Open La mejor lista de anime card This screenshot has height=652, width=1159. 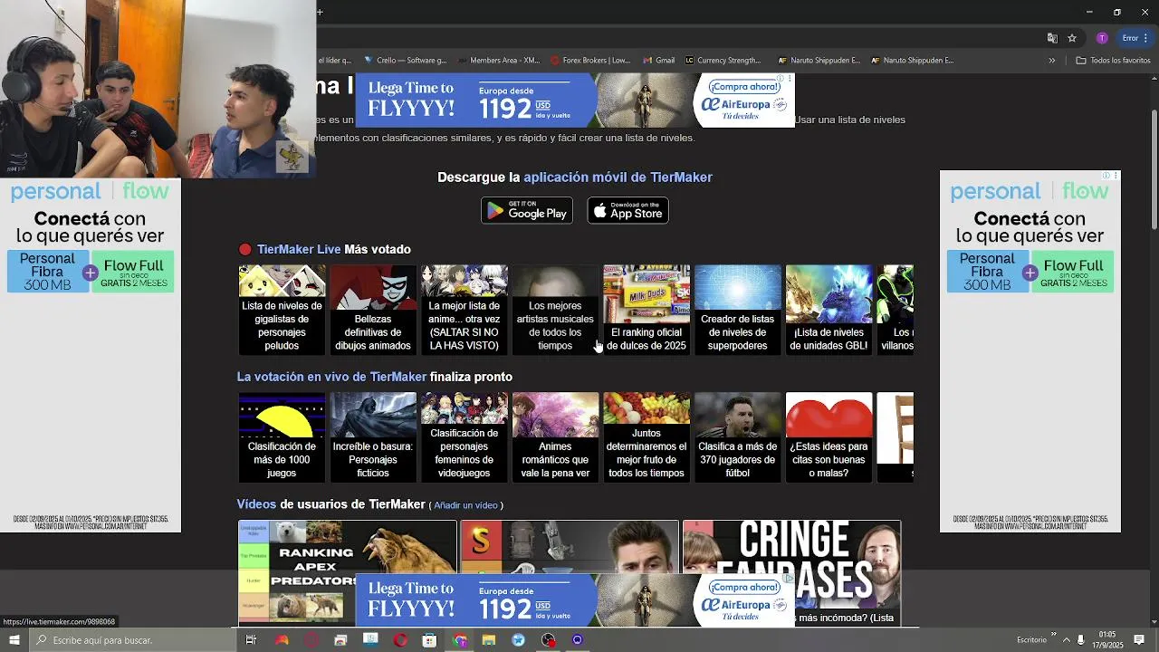point(465,309)
